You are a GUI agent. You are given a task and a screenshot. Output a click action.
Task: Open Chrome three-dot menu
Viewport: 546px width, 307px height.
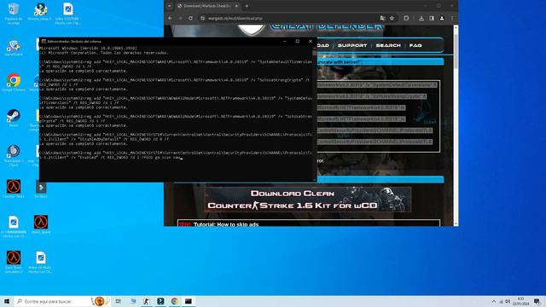coord(452,18)
